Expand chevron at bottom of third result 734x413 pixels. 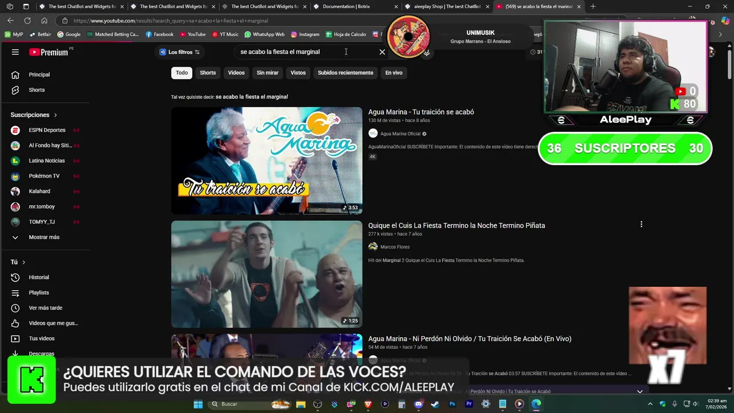(x=640, y=391)
